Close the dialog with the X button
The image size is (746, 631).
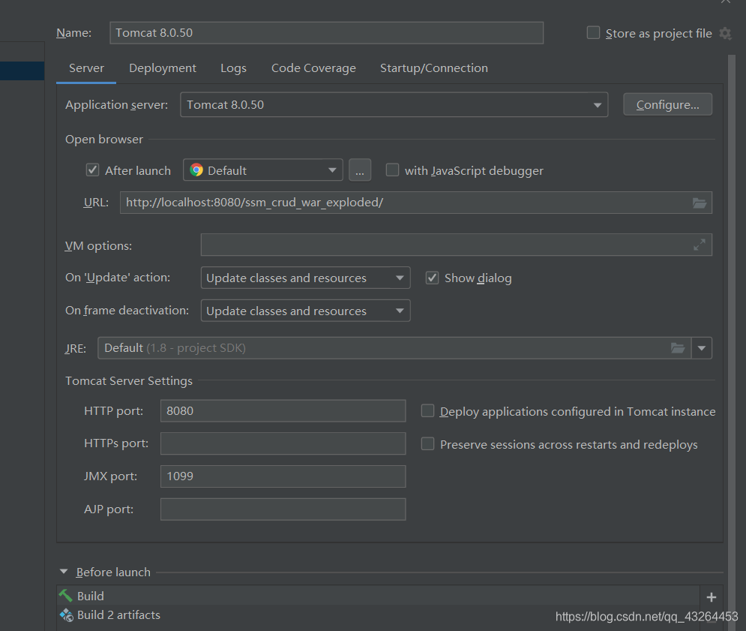coord(725,2)
